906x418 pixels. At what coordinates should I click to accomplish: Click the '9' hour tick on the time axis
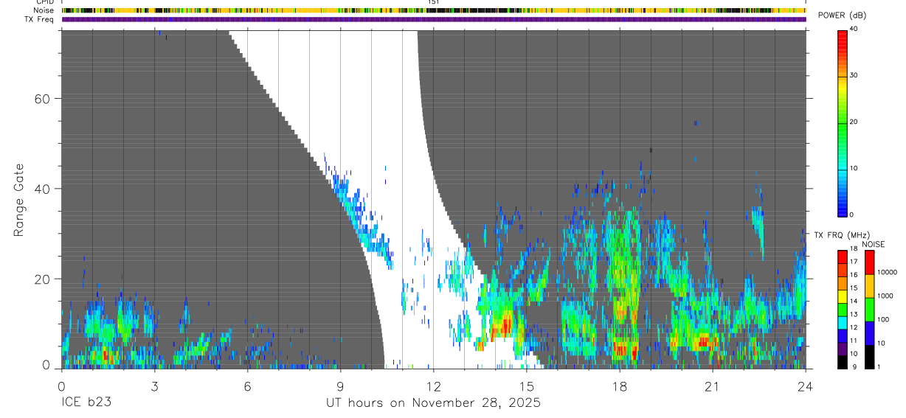340,386
